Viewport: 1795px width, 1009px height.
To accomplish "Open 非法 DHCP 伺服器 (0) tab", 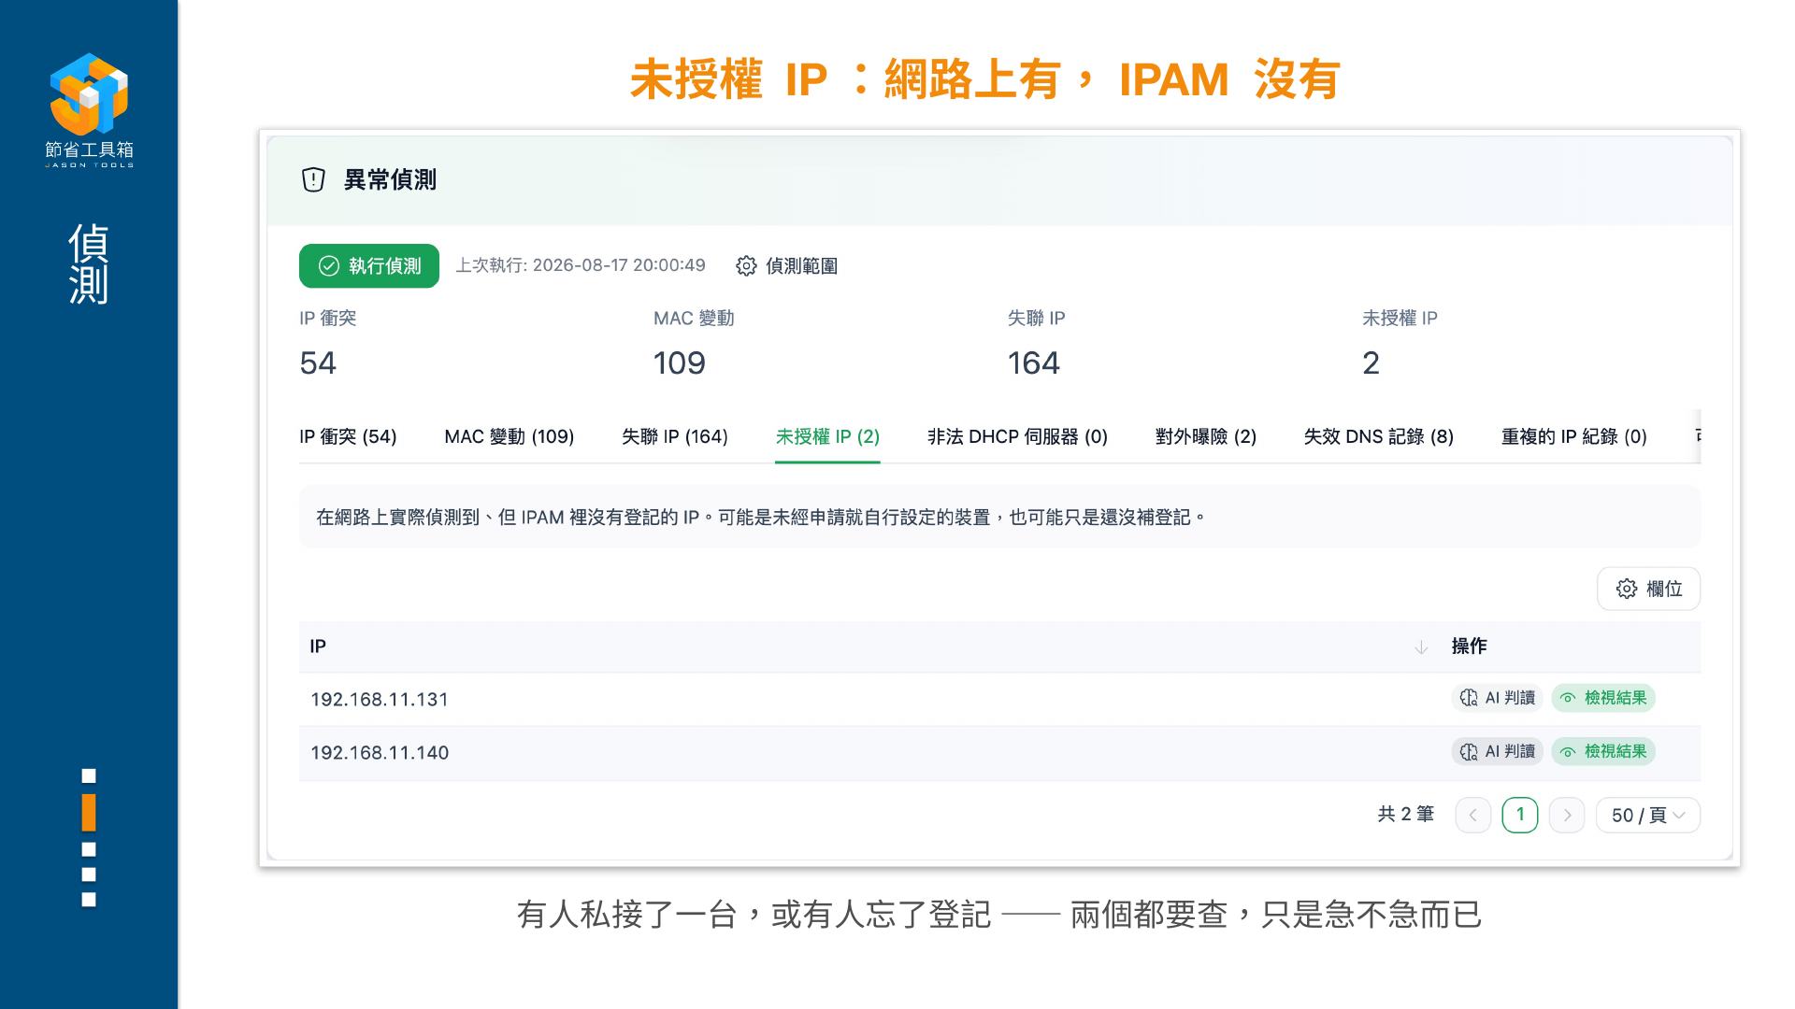I will pos(1017,436).
